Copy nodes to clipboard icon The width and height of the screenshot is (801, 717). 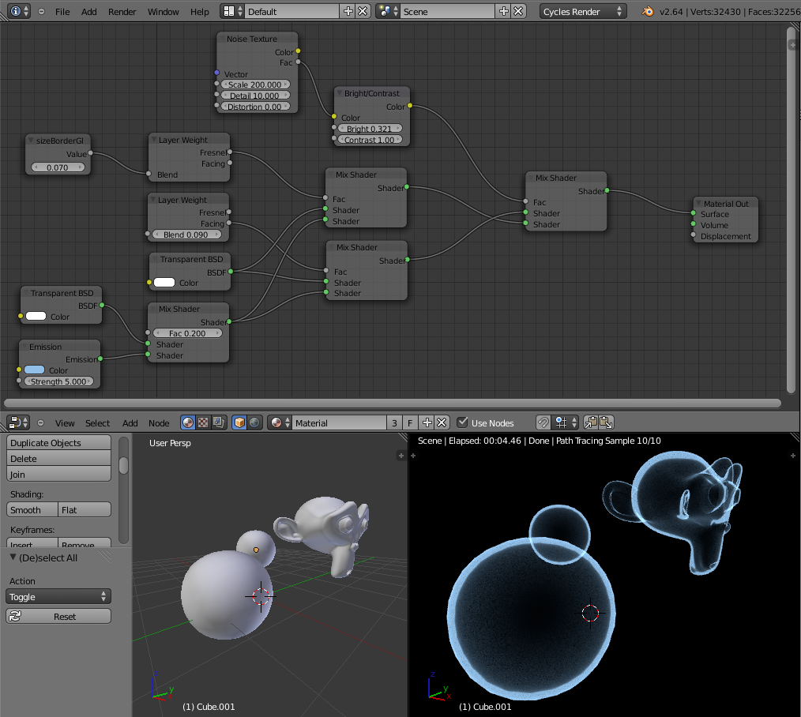[591, 422]
